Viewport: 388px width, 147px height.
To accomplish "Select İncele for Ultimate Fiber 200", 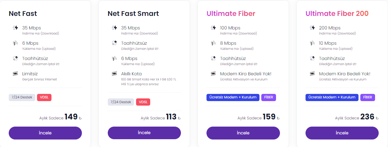I will pyautogui.click(x=342, y=133).
